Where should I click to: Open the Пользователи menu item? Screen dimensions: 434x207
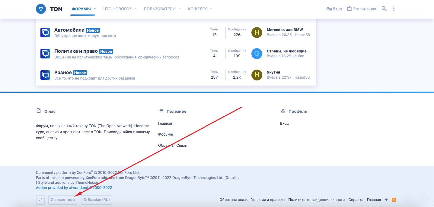click(160, 9)
